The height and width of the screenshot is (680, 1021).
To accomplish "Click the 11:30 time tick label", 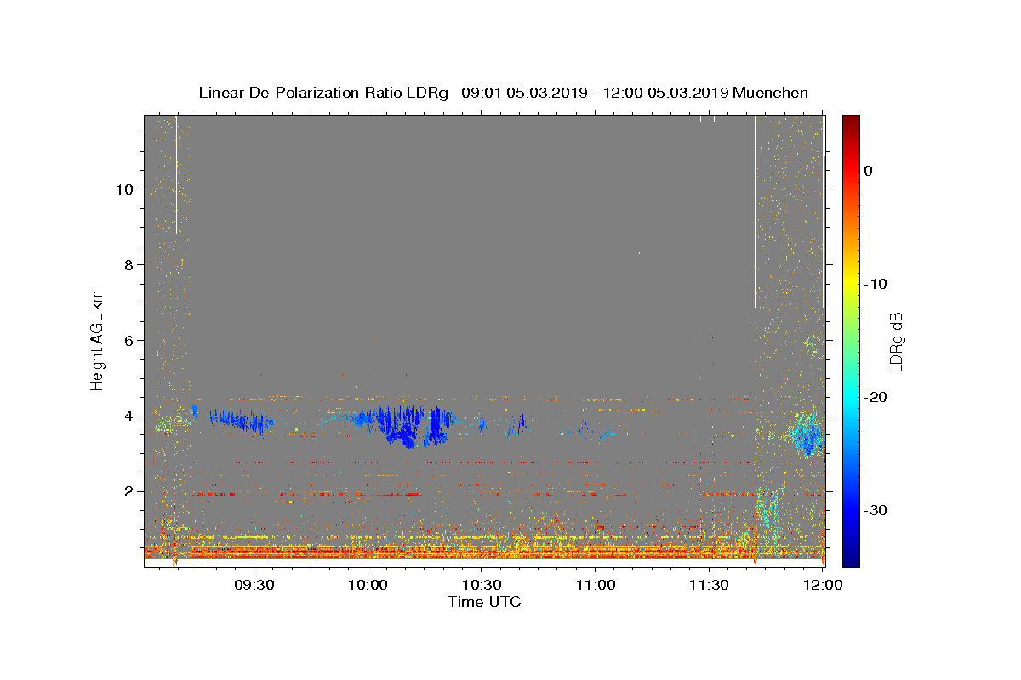I will (708, 586).
